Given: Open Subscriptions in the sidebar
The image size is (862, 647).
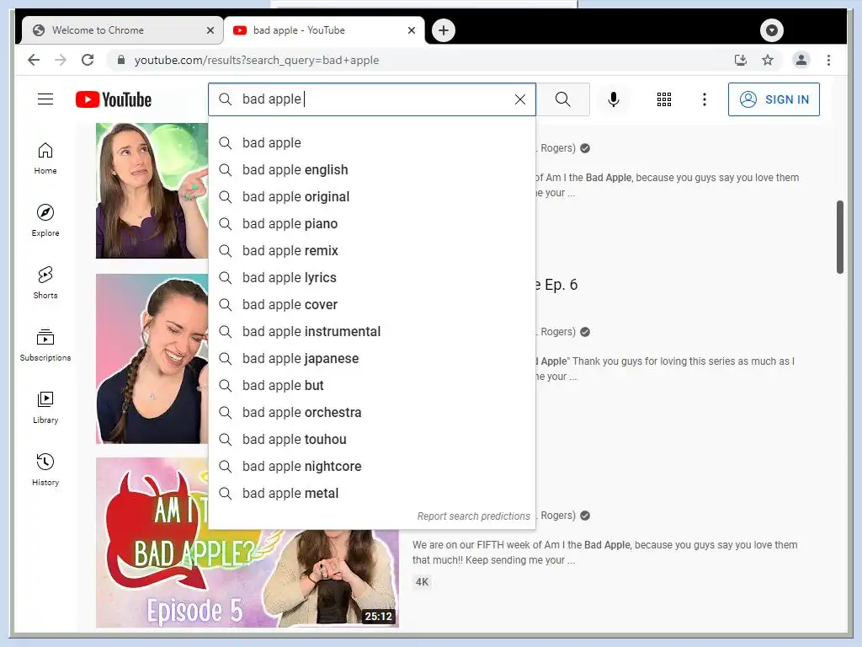Looking at the screenshot, I should click(x=45, y=345).
